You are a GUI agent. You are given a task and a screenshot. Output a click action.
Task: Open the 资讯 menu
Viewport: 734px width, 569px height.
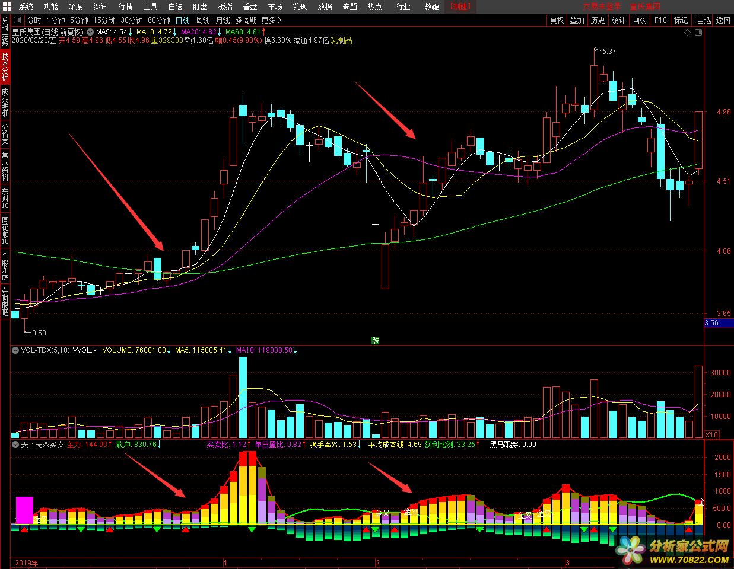click(x=101, y=7)
